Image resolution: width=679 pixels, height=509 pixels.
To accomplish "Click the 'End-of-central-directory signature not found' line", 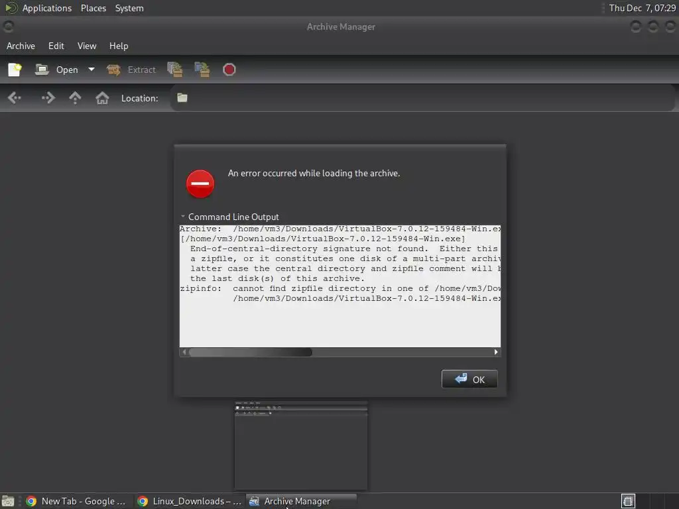I will [345, 249].
